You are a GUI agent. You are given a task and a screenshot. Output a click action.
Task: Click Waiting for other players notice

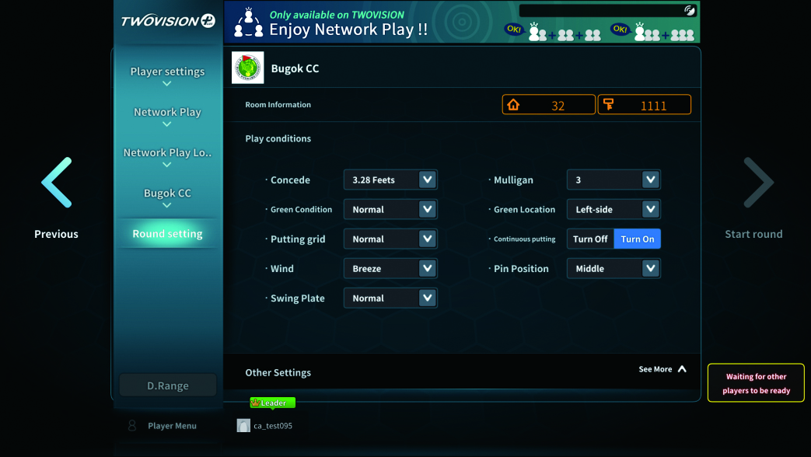[756, 383]
